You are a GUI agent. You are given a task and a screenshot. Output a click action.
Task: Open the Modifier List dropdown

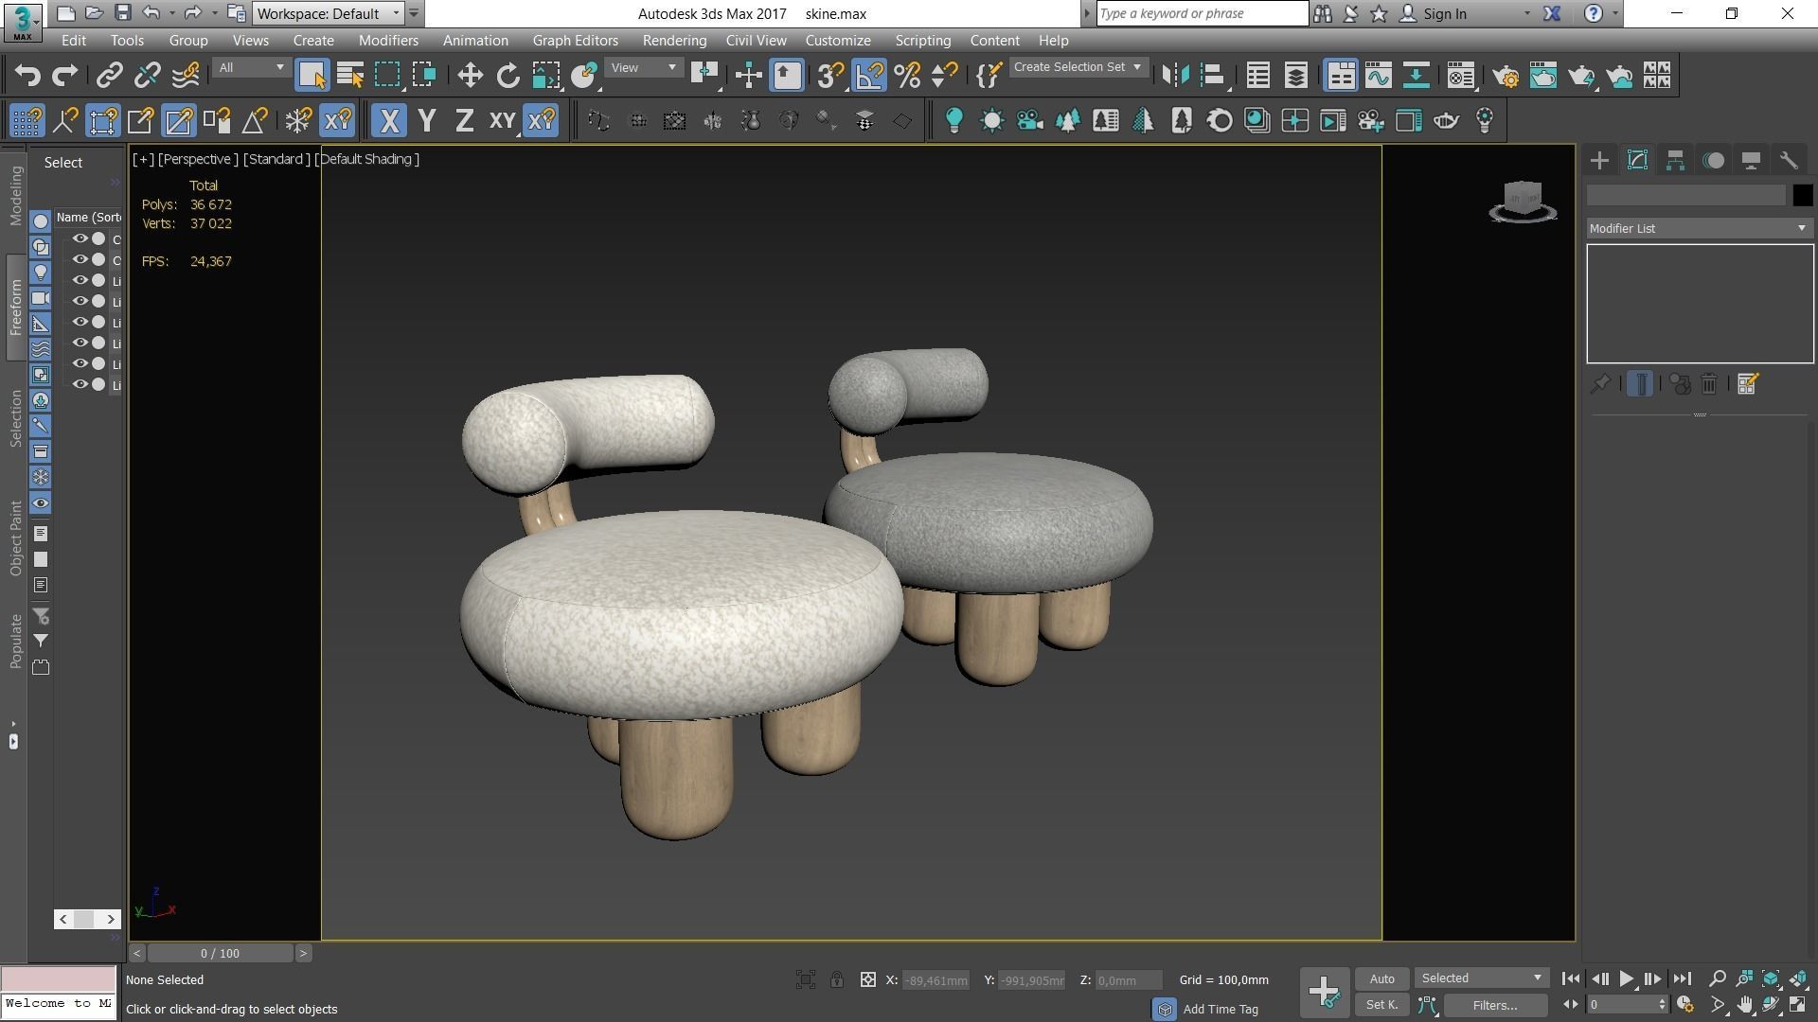coord(1700,229)
